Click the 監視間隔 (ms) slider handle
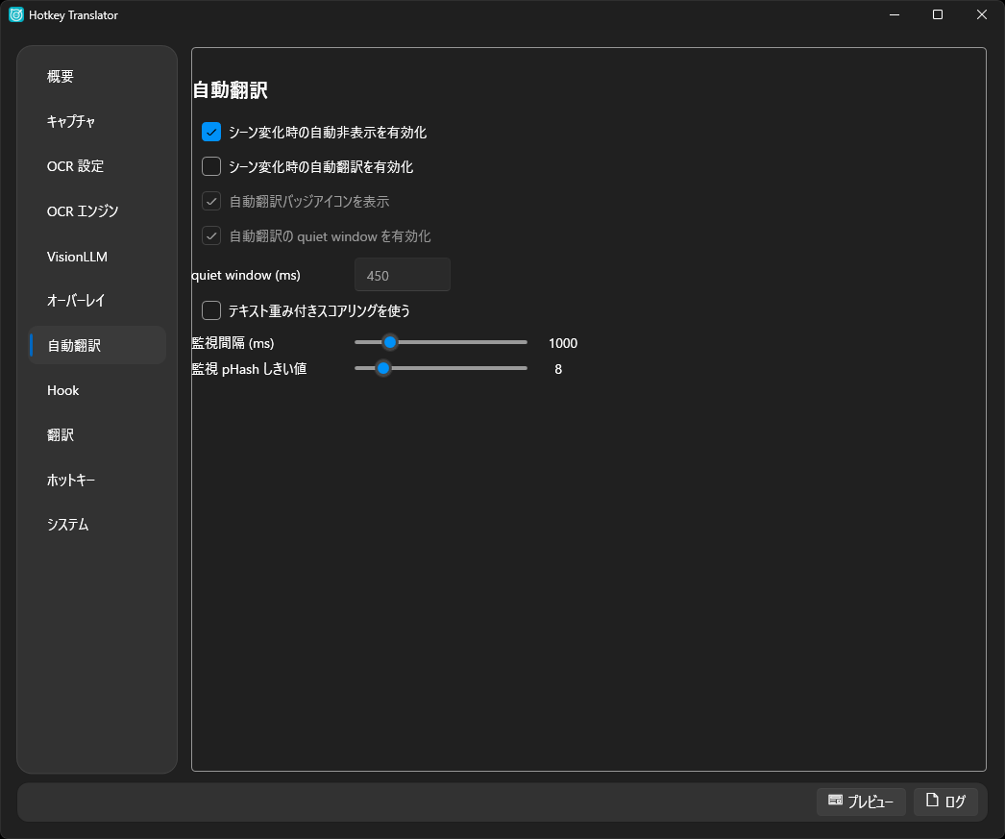The width and height of the screenshot is (1005, 839). [390, 342]
